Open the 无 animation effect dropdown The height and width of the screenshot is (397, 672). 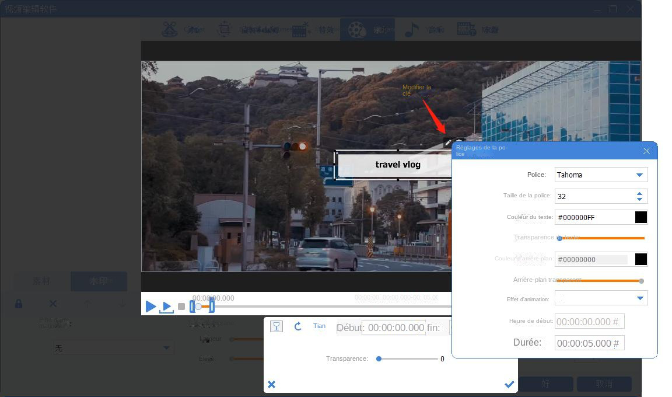click(x=114, y=347)
